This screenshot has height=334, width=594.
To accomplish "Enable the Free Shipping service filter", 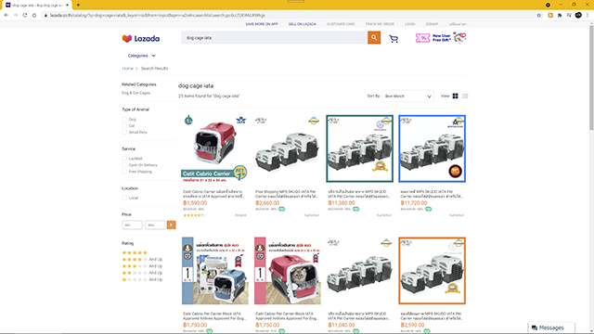I will click(x=124, y=172).
